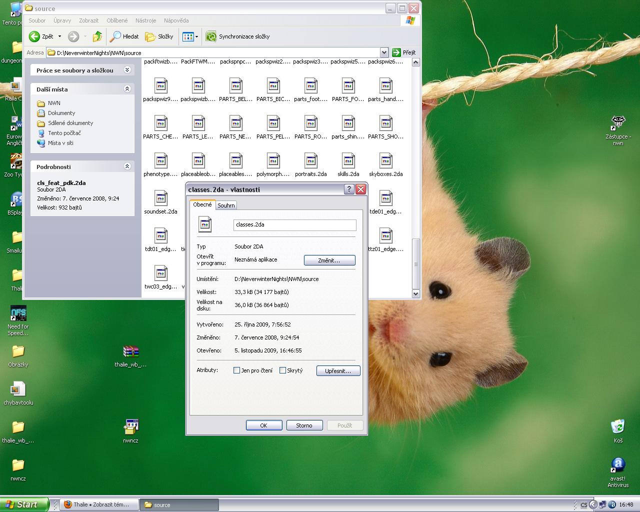Image resolution: width=640 pixels, height=512 pixels.
Task: Open the Koš recycle bin icon
Action: [x=618, y=427]
